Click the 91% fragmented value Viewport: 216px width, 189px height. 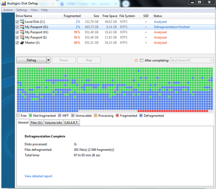tap(77, 37)
